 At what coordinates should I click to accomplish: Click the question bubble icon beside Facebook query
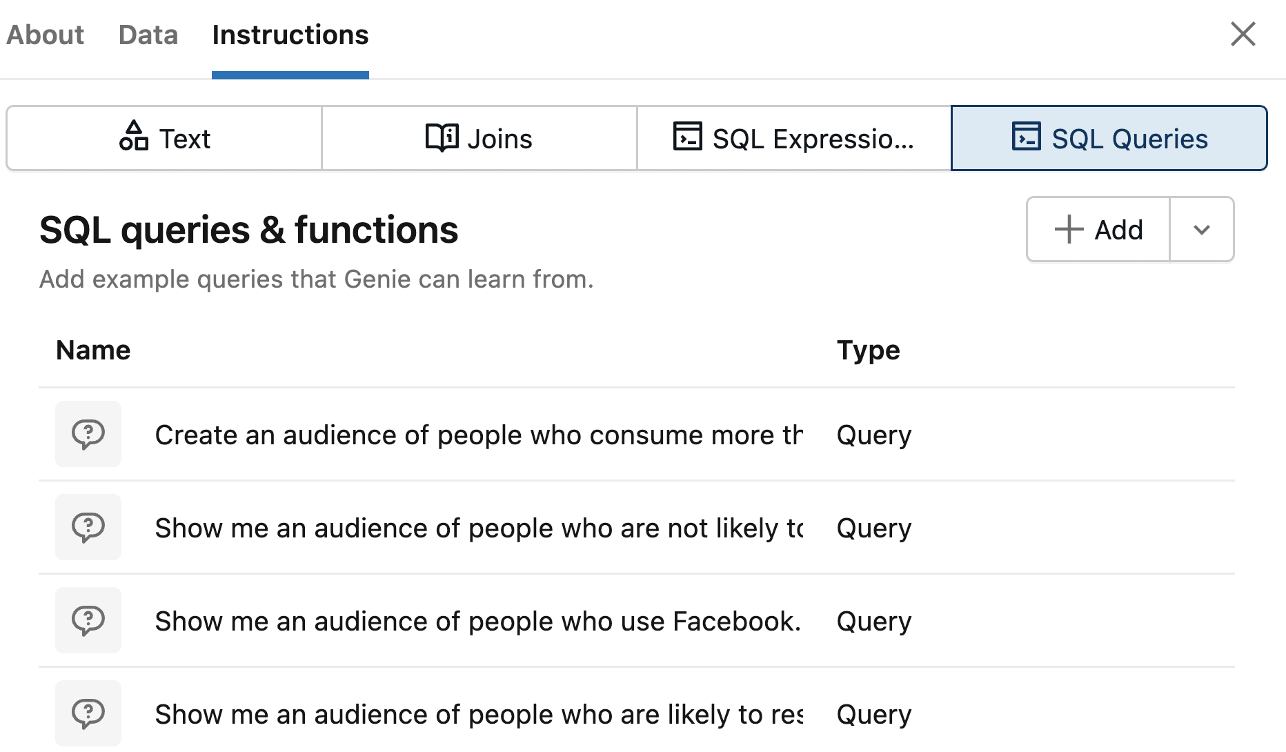pos(88,620)
